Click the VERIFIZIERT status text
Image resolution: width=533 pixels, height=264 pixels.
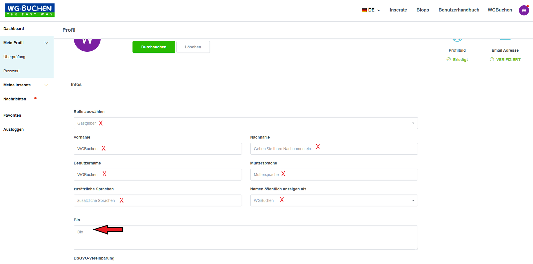pos(508,60)
